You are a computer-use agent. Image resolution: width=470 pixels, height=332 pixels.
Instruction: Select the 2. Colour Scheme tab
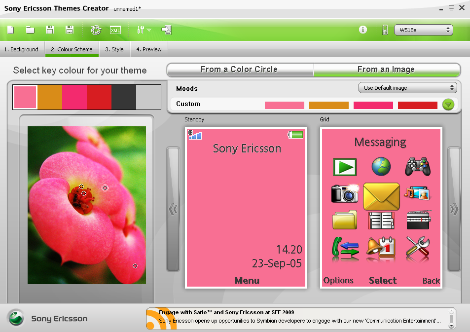coord(72,49)
